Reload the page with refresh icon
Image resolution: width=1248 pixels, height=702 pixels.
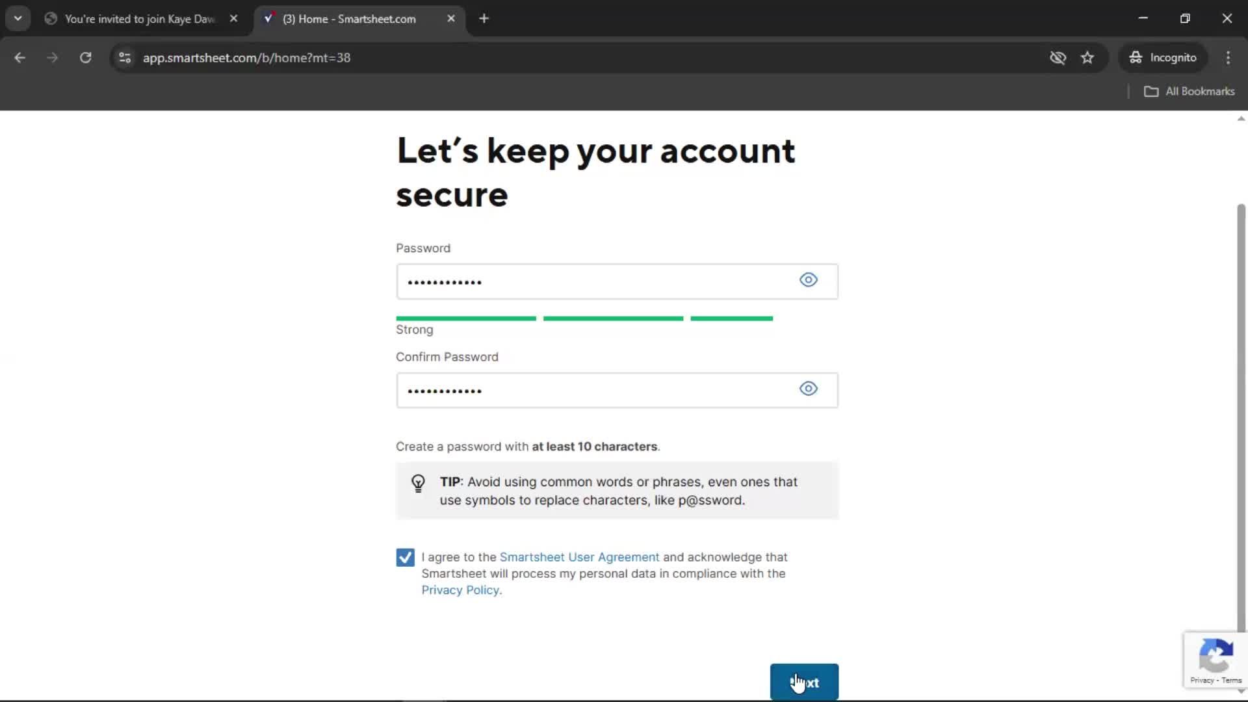pyautogui.click(x=85, y=58)
